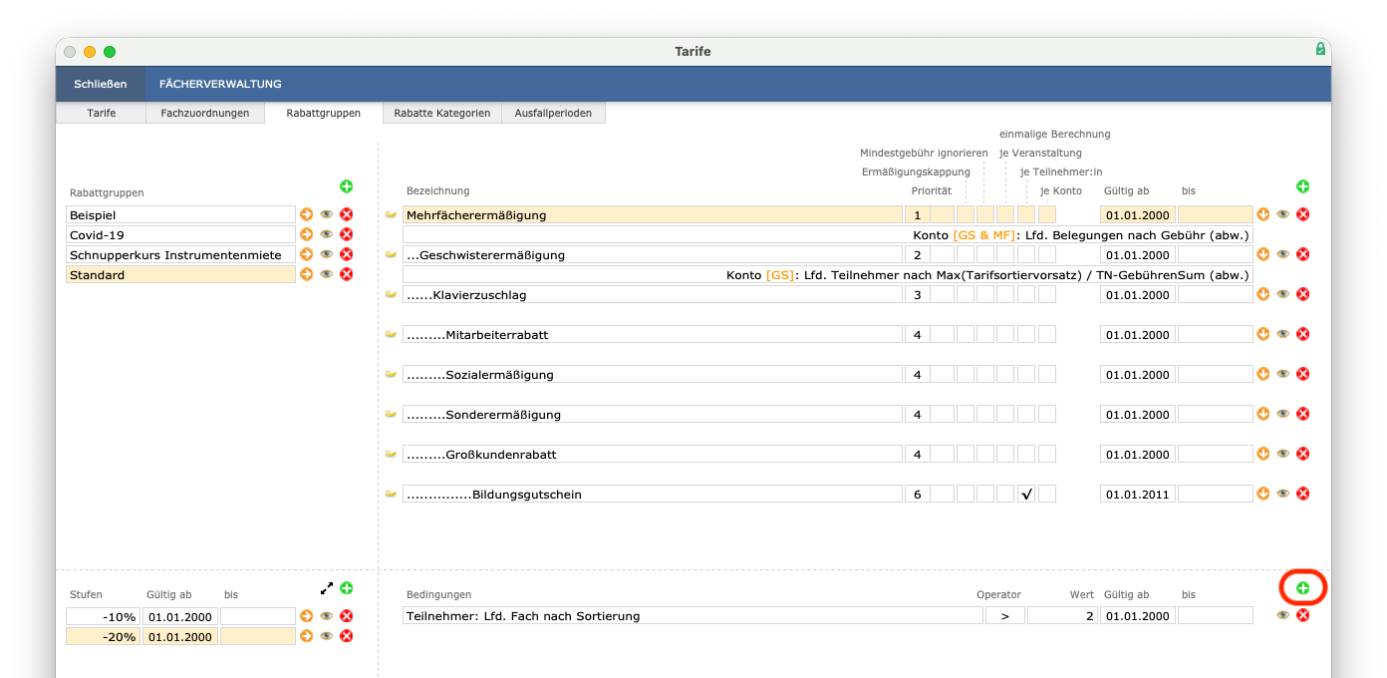Screen dimensions: 1387x678
Task: Expand the Stufen panel with the diagonal arrows
Action: click(327, 588)
